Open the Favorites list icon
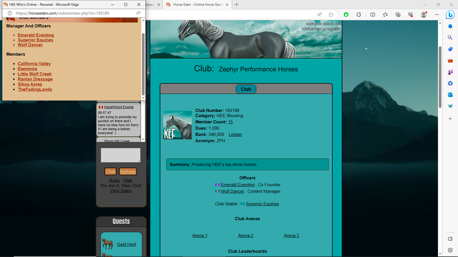Viewport: 458px width, 257px height. click(385, 15)
